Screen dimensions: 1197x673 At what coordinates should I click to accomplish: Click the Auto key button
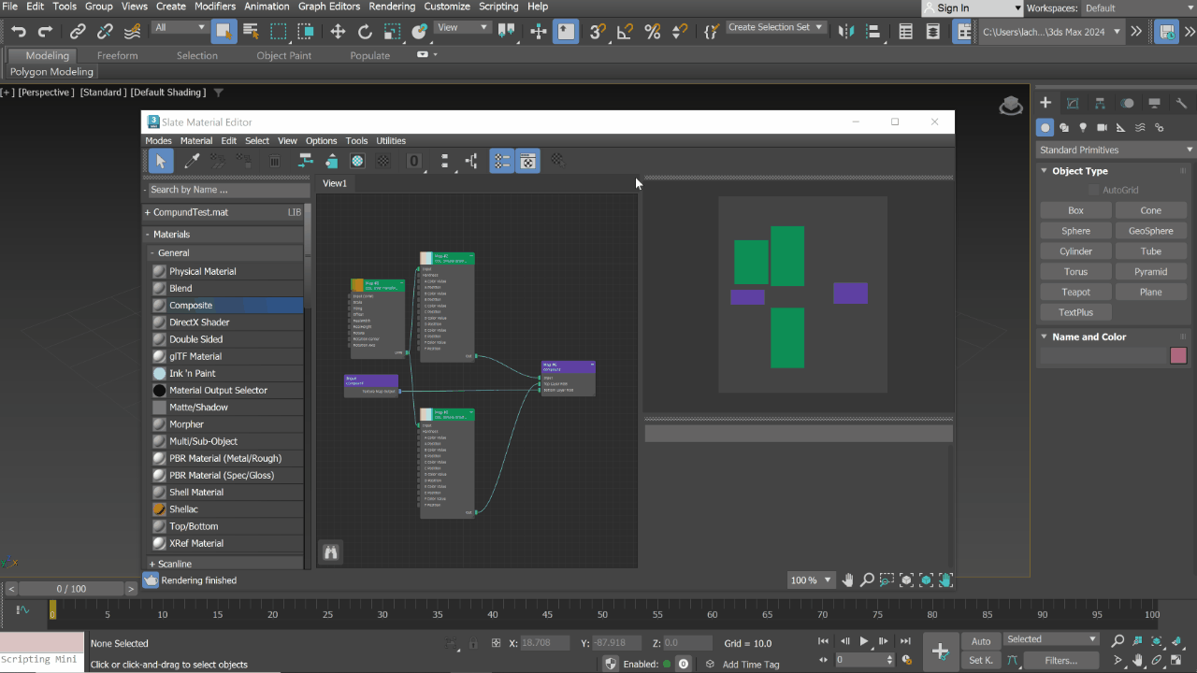(980, 641)
